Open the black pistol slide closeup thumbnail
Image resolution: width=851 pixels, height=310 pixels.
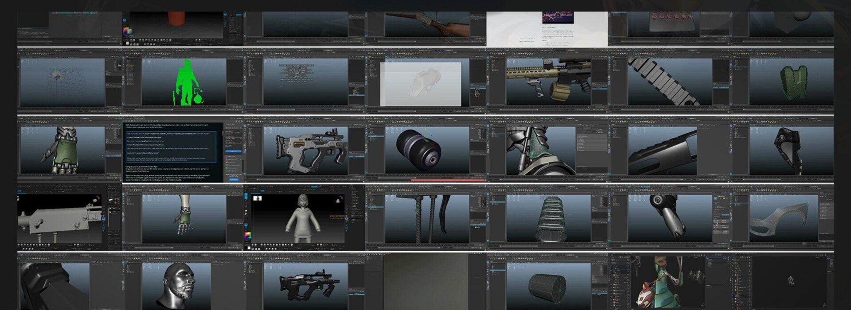coord(669,151)
